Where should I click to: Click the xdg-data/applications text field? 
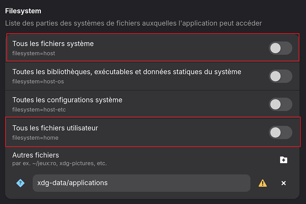click(x=141, y=183)
